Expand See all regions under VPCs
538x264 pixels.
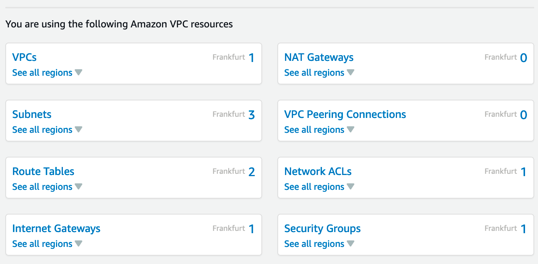47,73
